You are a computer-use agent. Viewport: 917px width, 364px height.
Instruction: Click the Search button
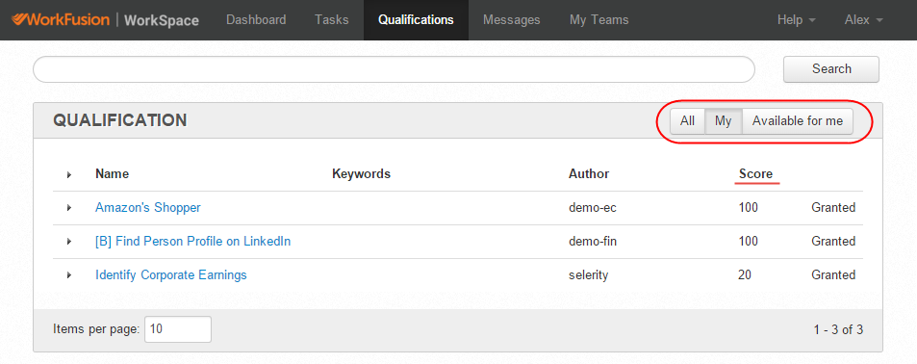[x=831, y=69]
